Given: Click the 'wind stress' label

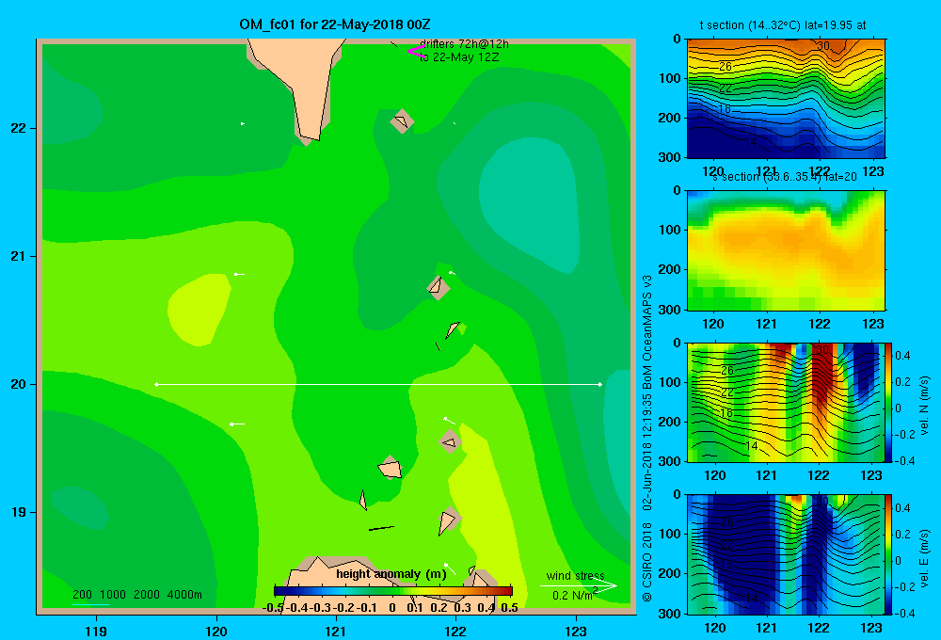Looking at the screenshot, I should click(576, 576).
